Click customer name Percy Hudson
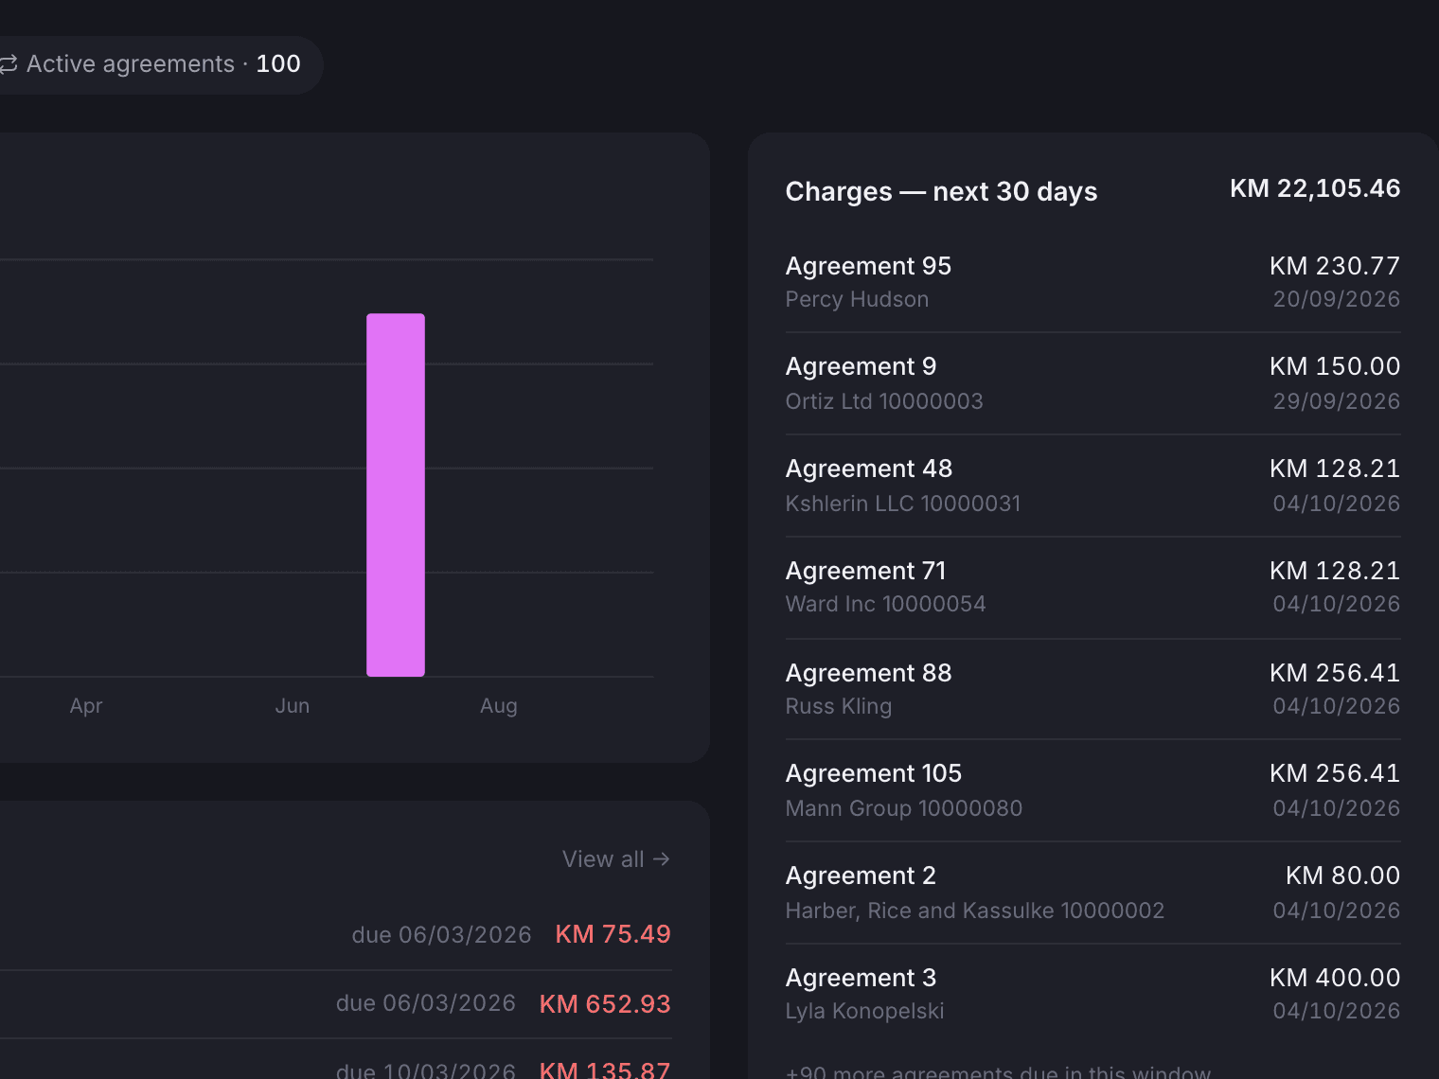Screen dimensions: 1439x1079 (x=857, y=299)
